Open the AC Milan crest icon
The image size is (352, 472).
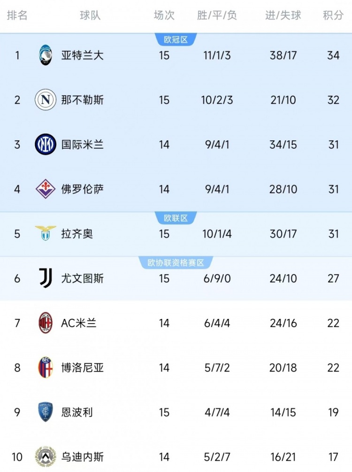coord(46,323)
